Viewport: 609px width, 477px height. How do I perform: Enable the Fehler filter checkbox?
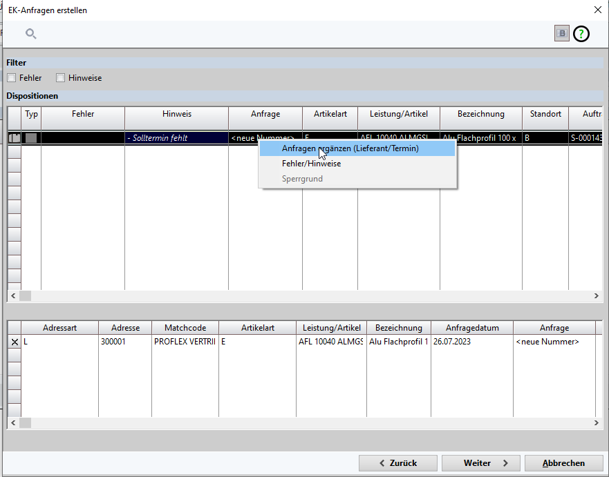[x=12, y=78]
